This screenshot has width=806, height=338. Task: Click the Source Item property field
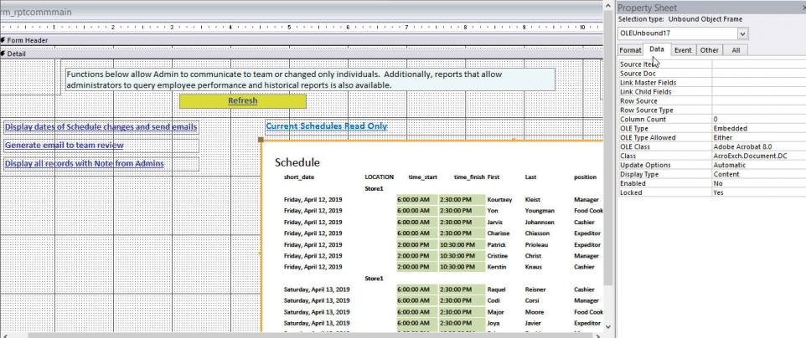(759, 64)
